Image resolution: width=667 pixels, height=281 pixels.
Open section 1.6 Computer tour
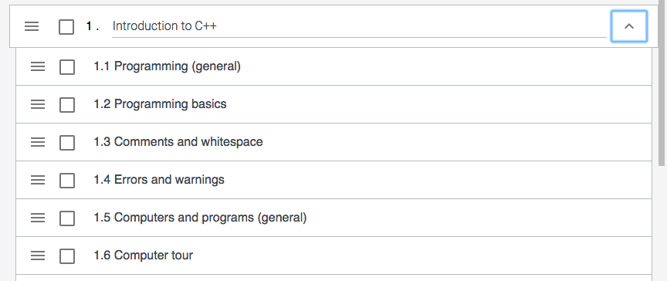tap(144, 255)
